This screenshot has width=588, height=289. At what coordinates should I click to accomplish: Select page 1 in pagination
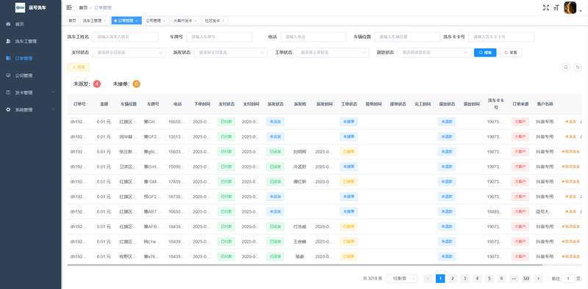[x=440, y=279]
